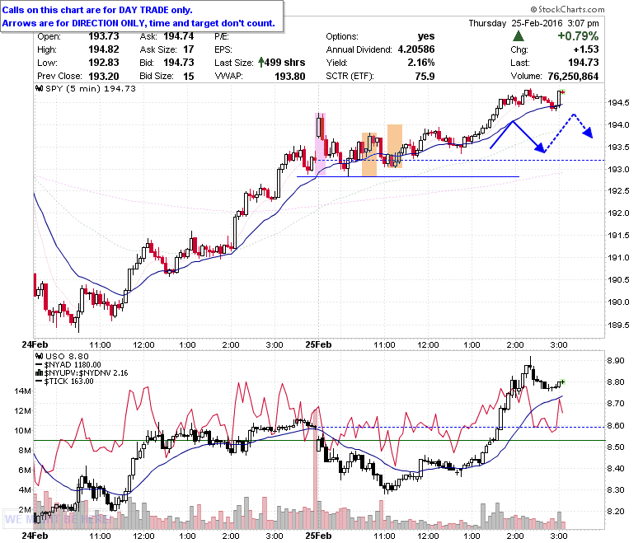The image size is (643, 543).
Task: Click the 191.5 price axis label
Action: 618,235
